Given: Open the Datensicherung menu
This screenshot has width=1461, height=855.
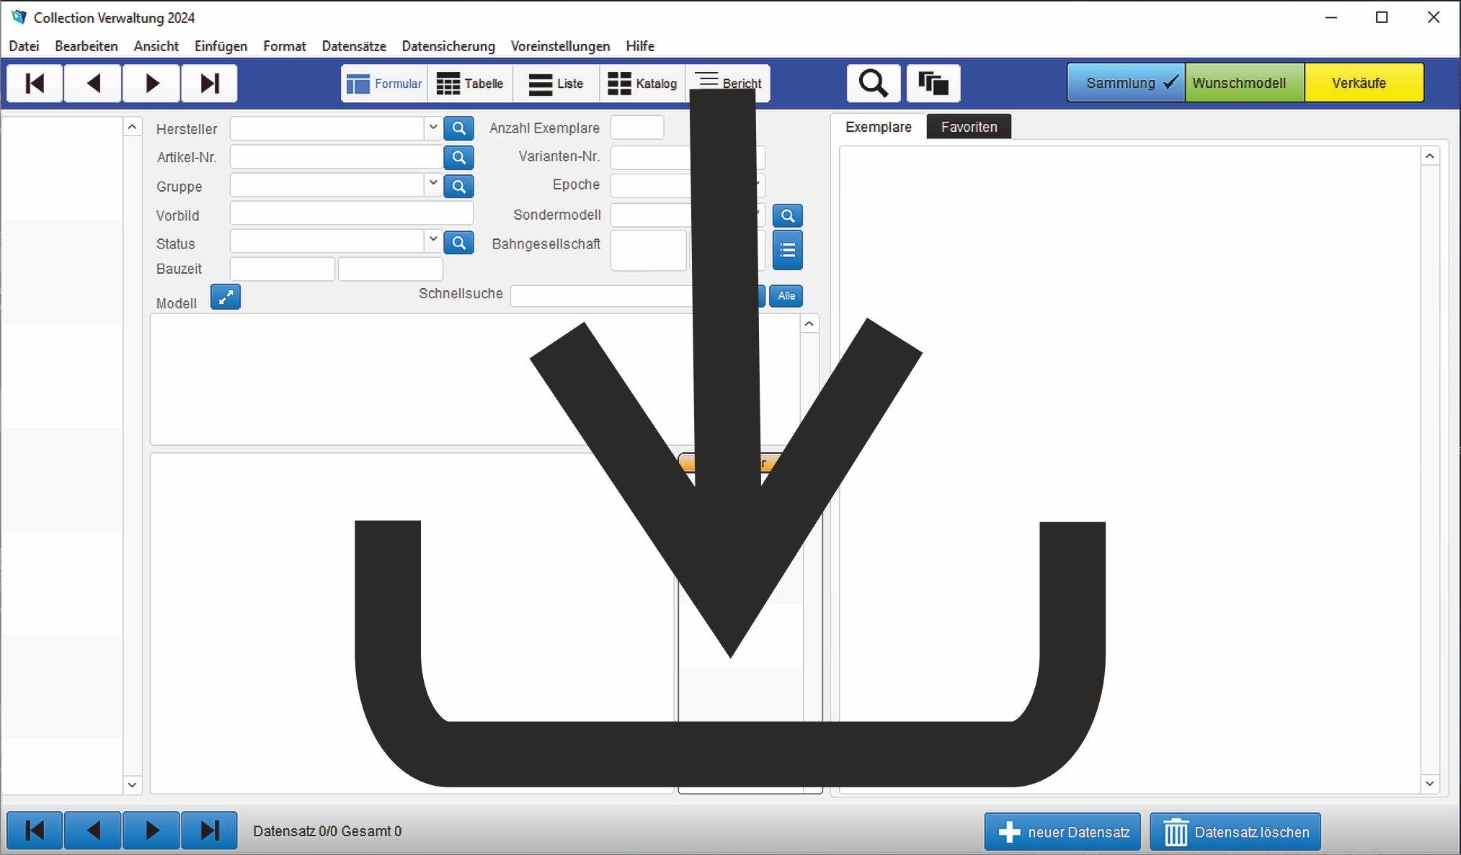Looking at the screenshot, I should click(448, 46).
